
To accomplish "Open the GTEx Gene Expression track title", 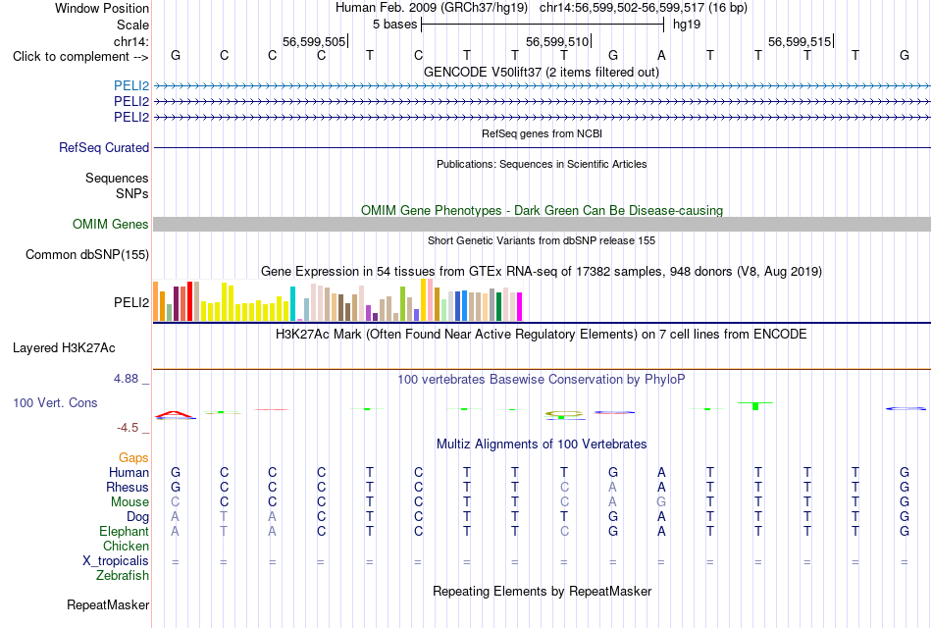I will point(542,272).
